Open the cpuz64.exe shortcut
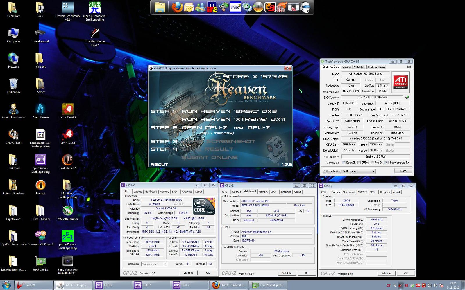 tap(40, 164)
